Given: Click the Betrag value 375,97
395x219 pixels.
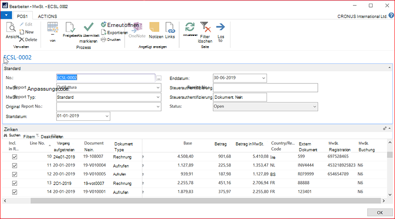Looking at the screenshot, I should (x=224, y=192).
